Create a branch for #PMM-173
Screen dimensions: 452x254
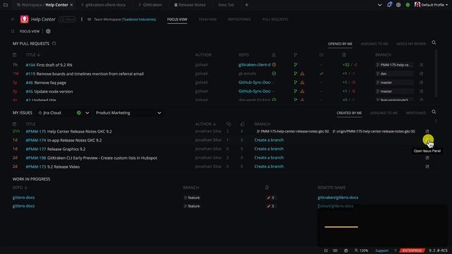point(269,167)
